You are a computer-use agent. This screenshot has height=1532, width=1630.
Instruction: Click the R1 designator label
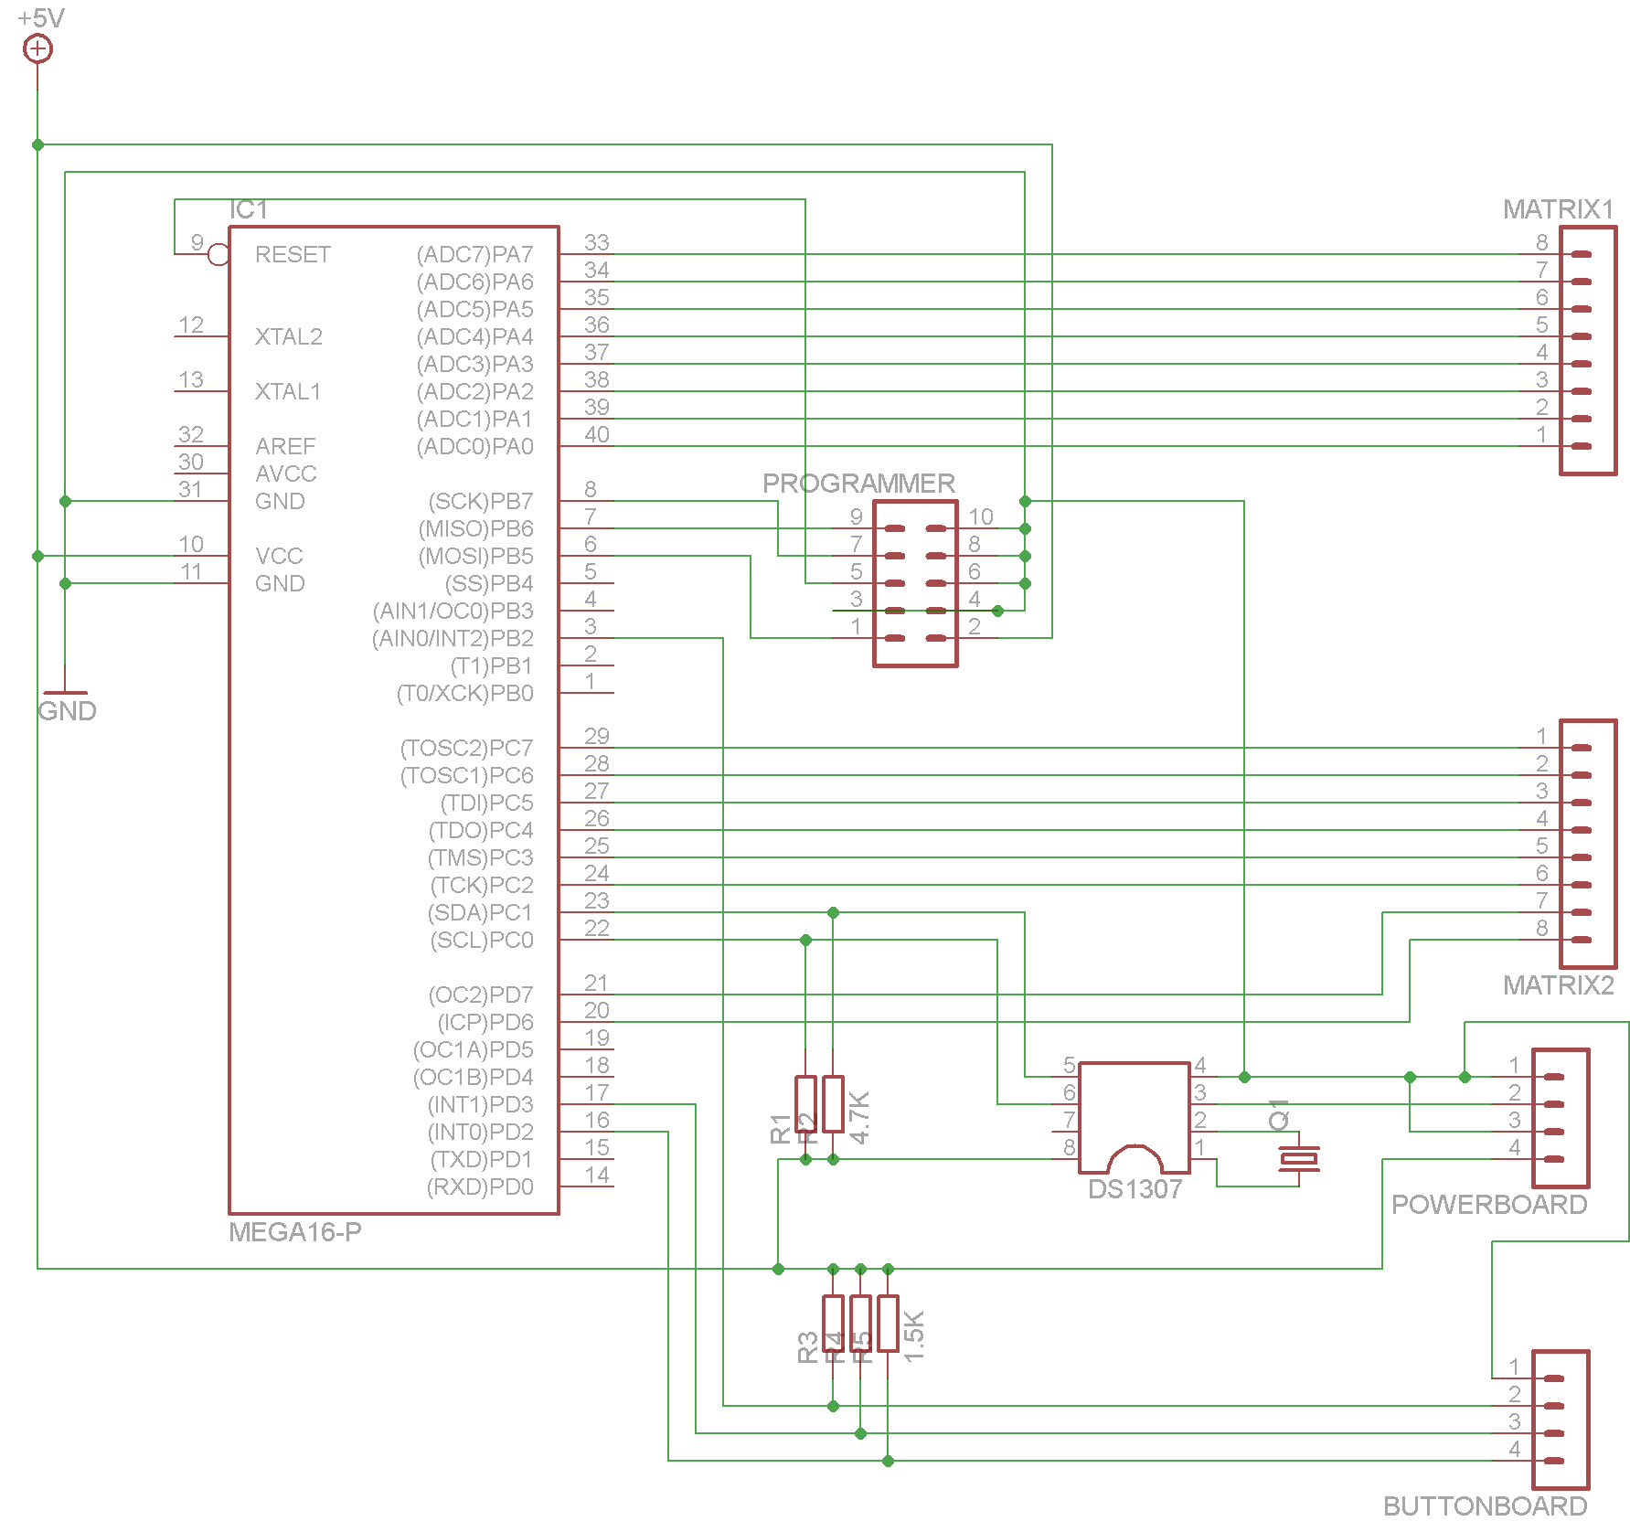[x=780, y=1129]
